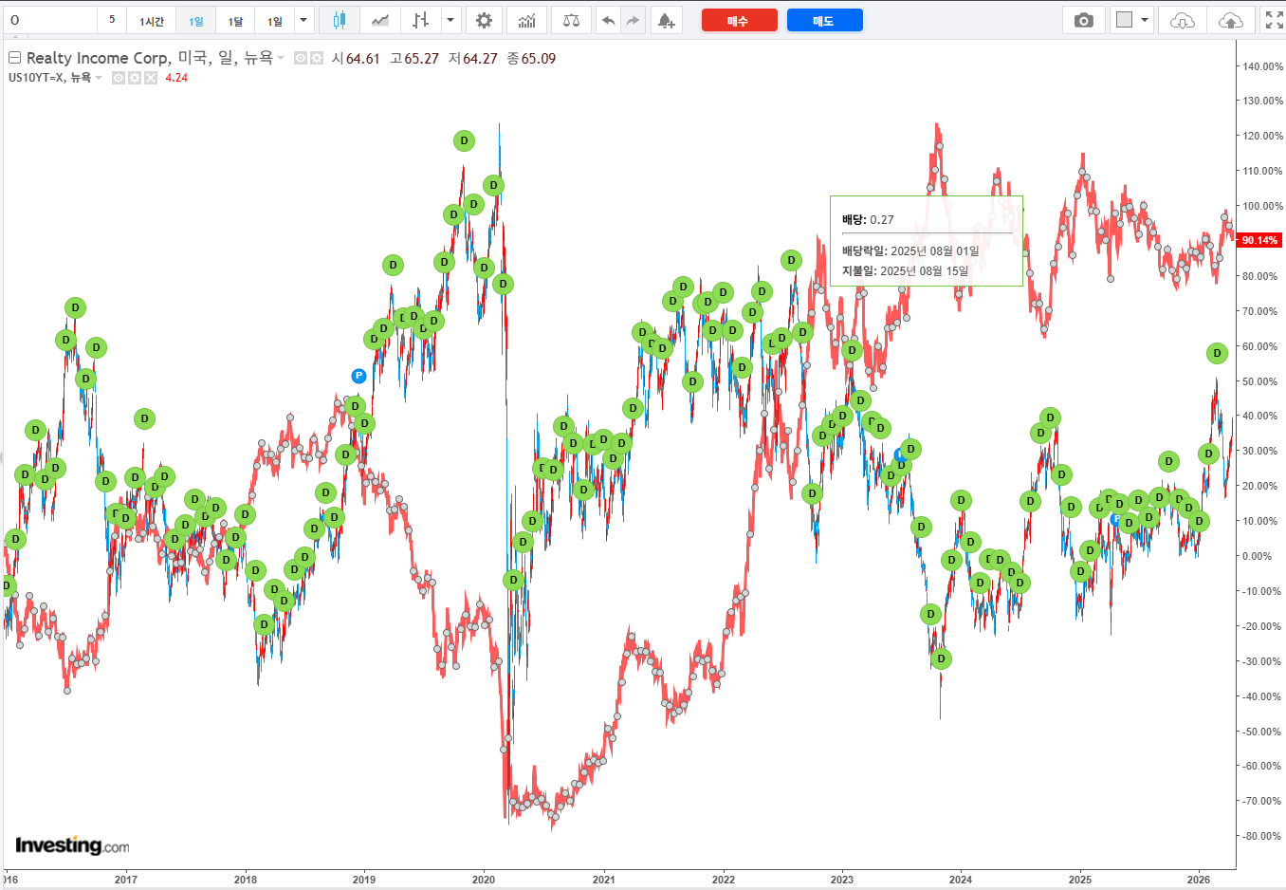Select the bar chart style icon
This screenshot has height=890, width=1286.
coord(421,20)
